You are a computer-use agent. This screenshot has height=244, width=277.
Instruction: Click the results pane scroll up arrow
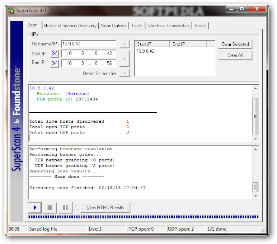pos(255,89)
